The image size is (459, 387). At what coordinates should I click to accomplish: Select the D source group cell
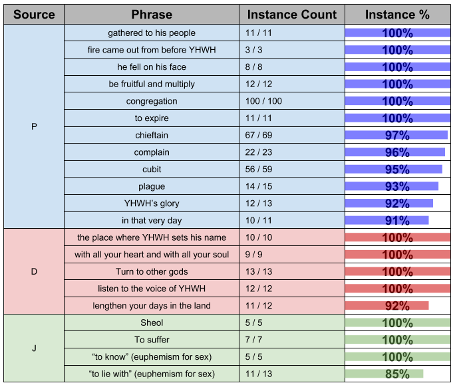[x=34, y=271]
